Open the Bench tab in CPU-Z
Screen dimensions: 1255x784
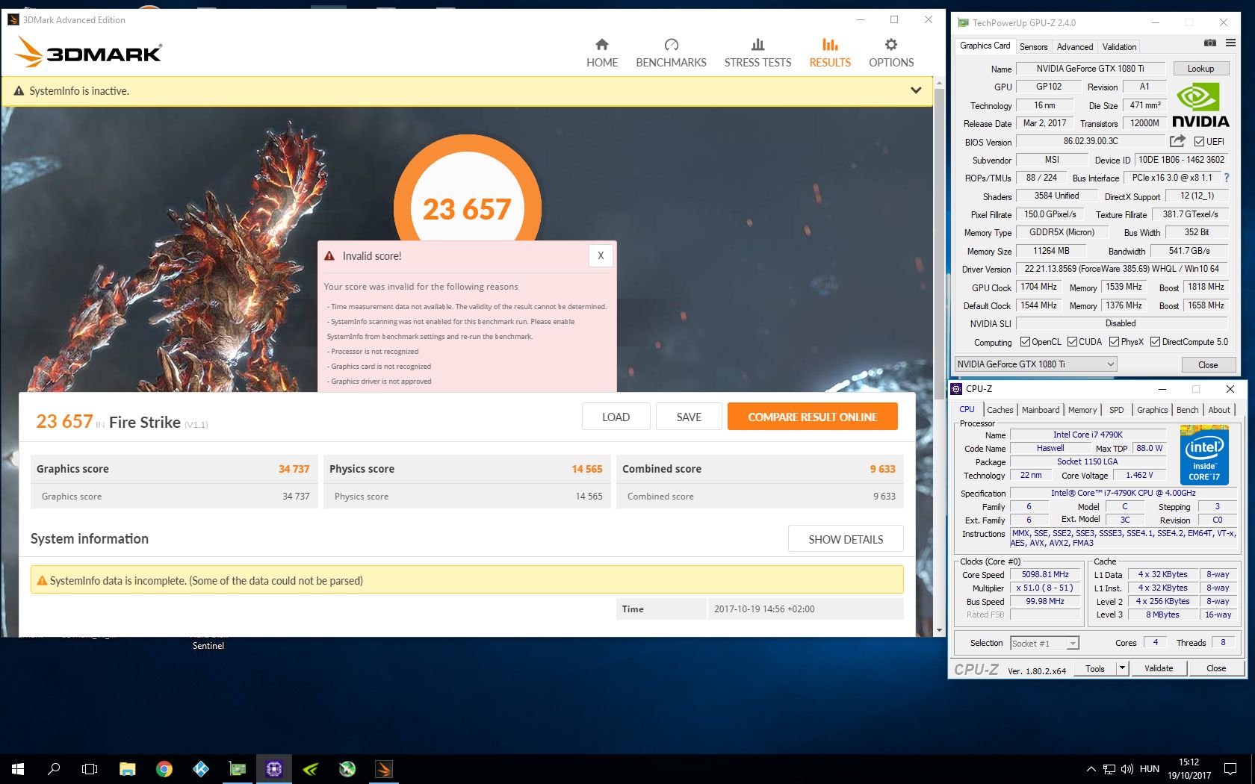click(x=1187, y=410)
